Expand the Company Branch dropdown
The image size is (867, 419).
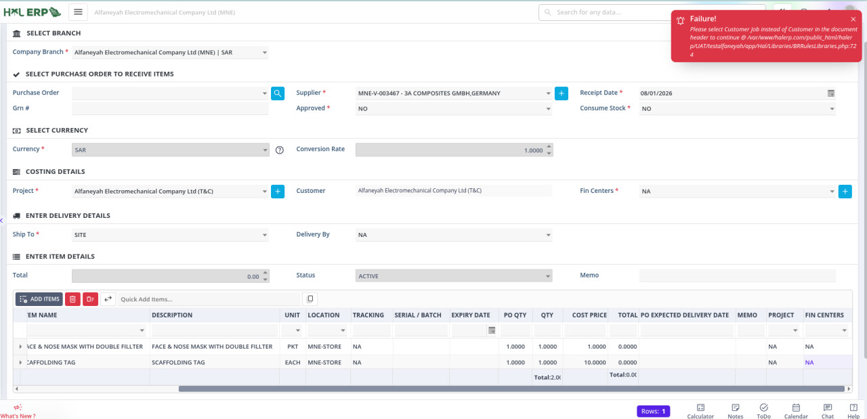click(264, 52)
